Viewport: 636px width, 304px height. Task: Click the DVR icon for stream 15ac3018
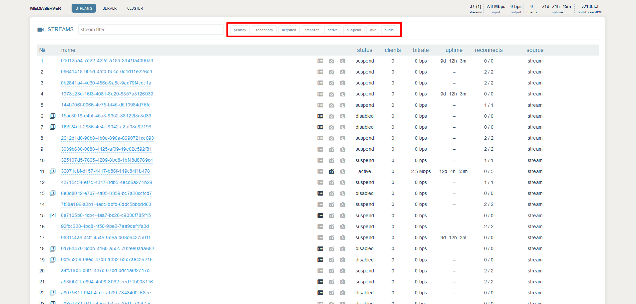coord(320,116)
